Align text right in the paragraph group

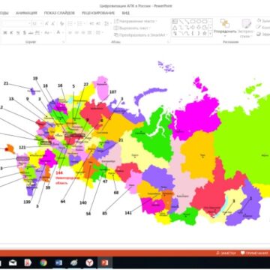point(83,32)
